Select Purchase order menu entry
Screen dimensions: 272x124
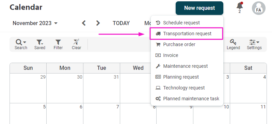point(187,44)
